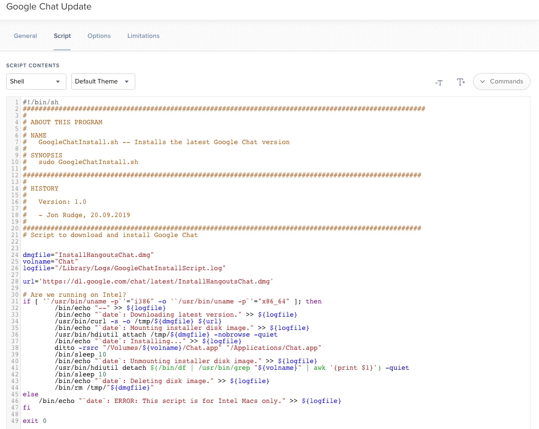
Task: Click the 'ERROR: This script is for Intel Macs only' line
Action: (x=190, y=401)
